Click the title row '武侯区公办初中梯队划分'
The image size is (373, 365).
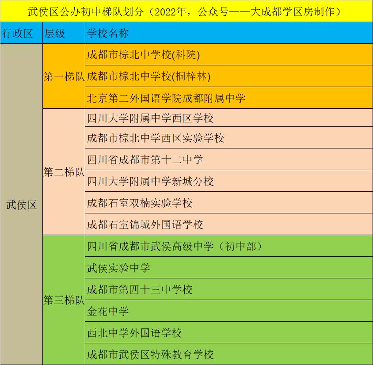pos(186,11)
